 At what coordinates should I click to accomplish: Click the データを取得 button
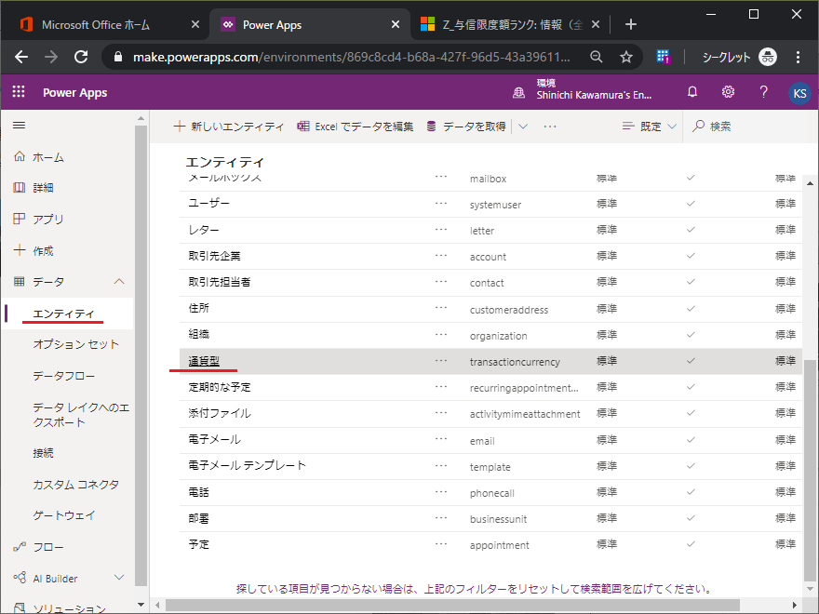[x=466, y=127]
